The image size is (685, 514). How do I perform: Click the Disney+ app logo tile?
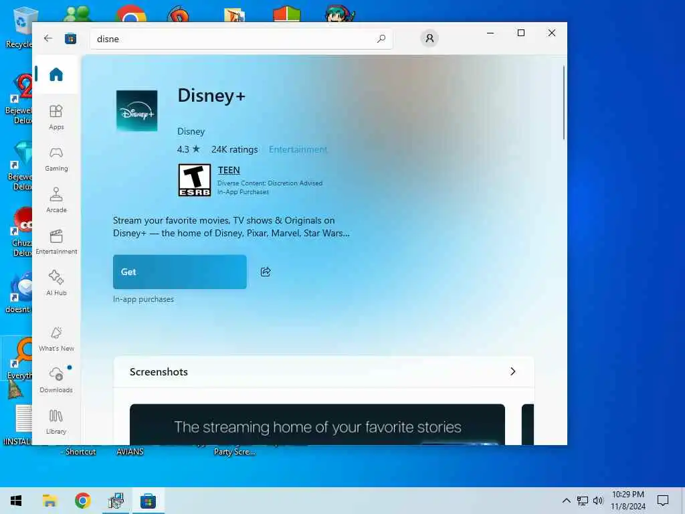pos(136,110)
